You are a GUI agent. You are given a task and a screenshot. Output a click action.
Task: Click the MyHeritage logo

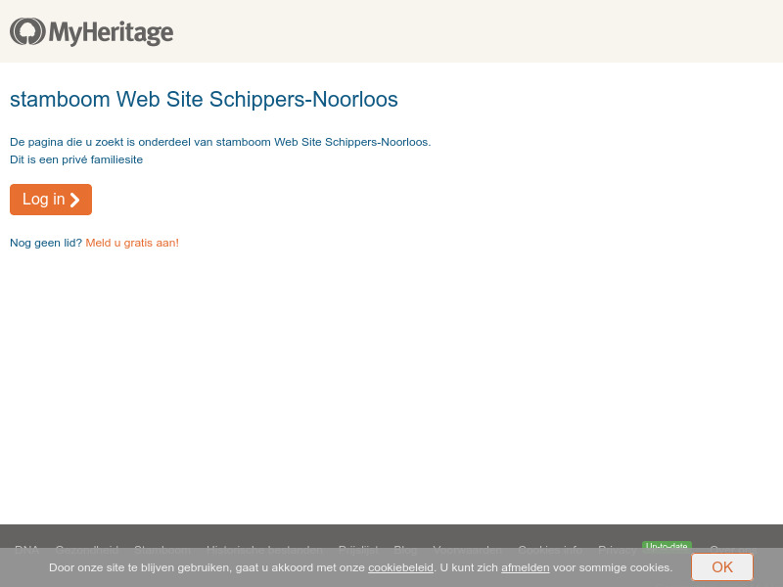pyautogui.click(x=91, y=31)
